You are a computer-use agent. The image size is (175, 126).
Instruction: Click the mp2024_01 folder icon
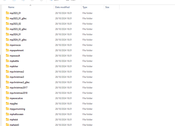coord(7,34)
